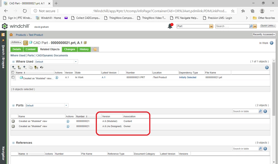Open info for the Where Used table row

(x=57, y=77)
